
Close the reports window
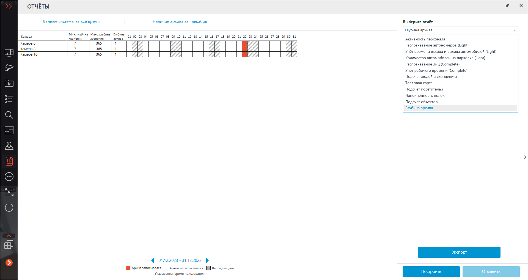click(x=521, y=6)
